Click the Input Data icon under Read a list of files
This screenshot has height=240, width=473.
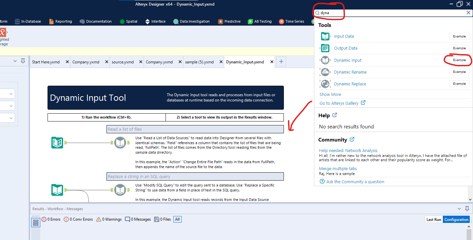click(57, 142)
